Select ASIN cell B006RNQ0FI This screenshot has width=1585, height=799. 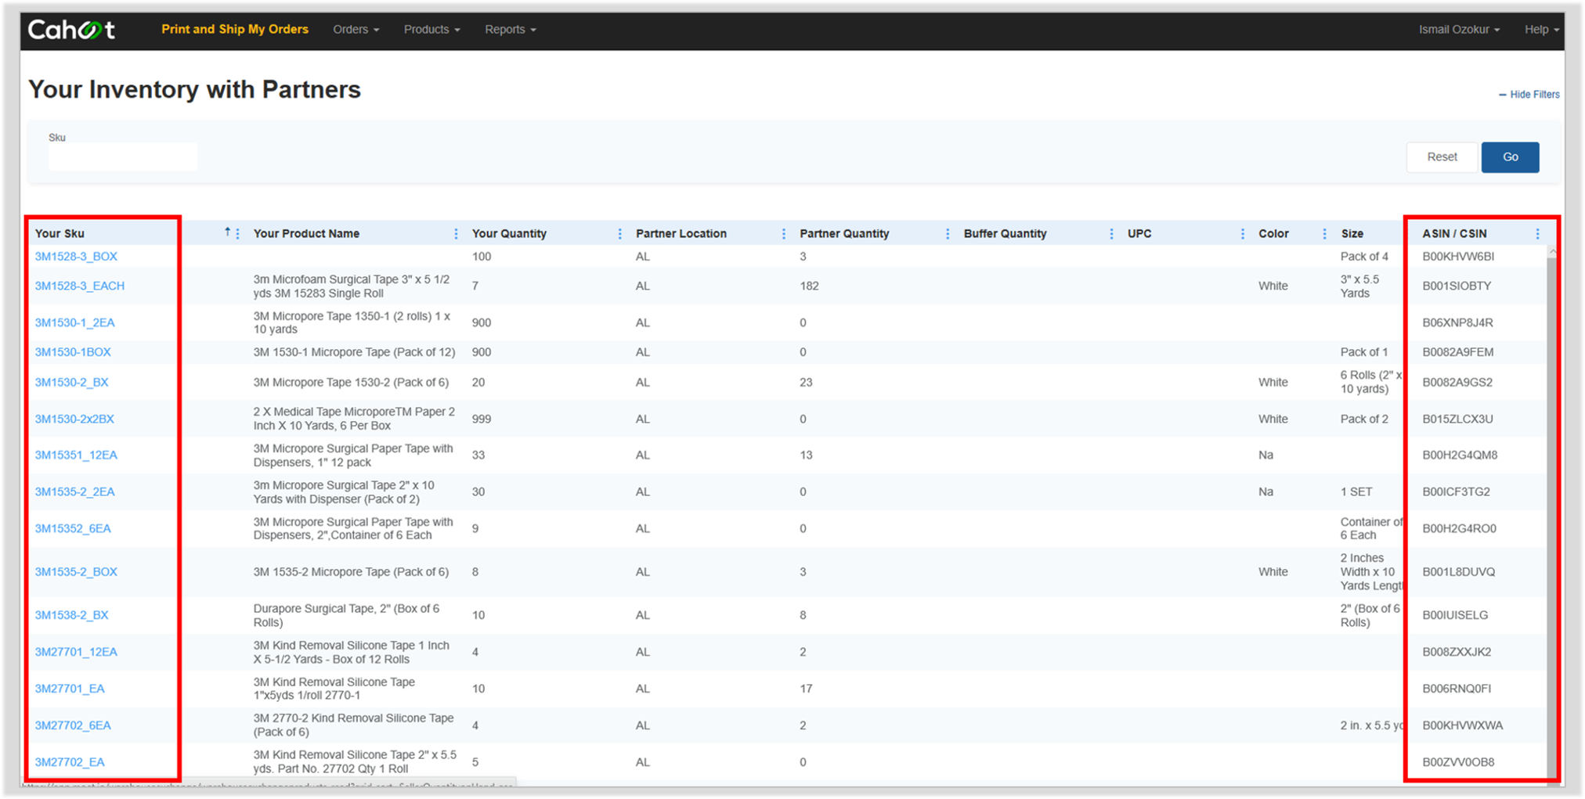click(x=1457, y=689)
